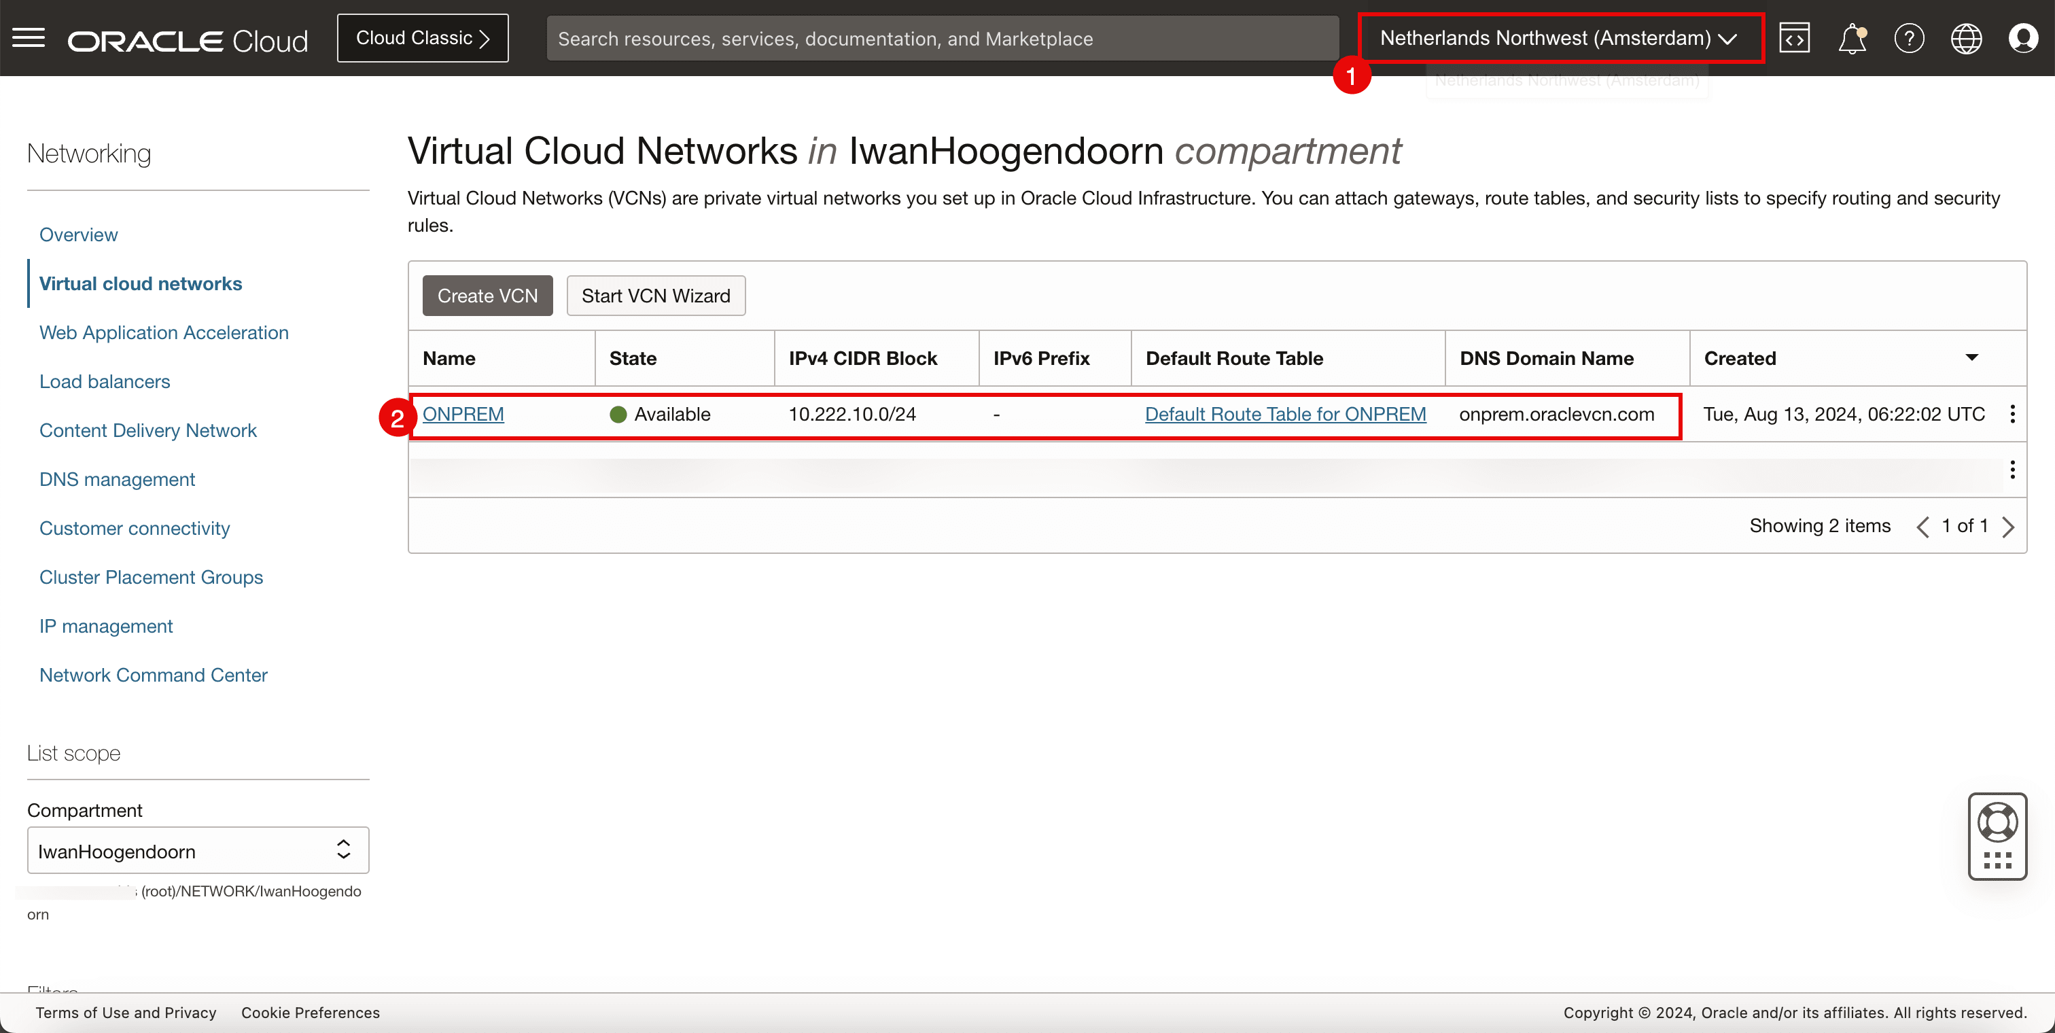This screenshot has height=1033, width=2055.
Task: Open the language globe menu
Action: [x=1966, y=38]
